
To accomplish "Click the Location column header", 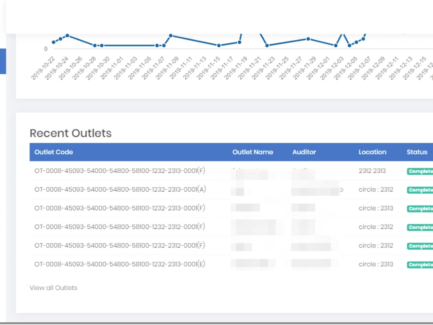I will click(x=372, y=152).
